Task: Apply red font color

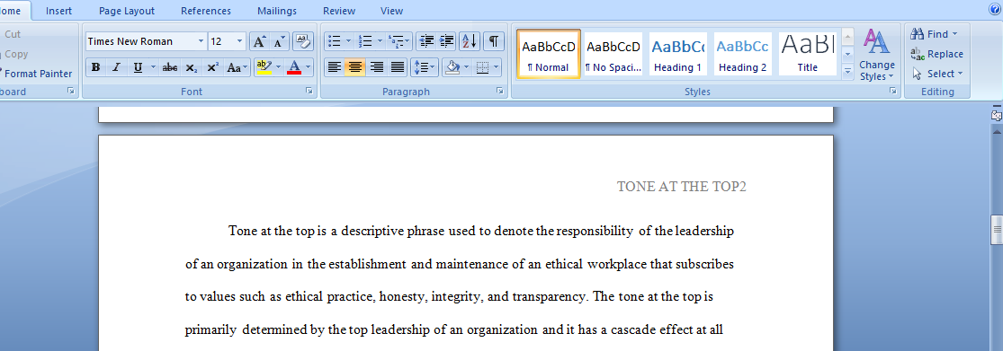Action: pos(294,67)
